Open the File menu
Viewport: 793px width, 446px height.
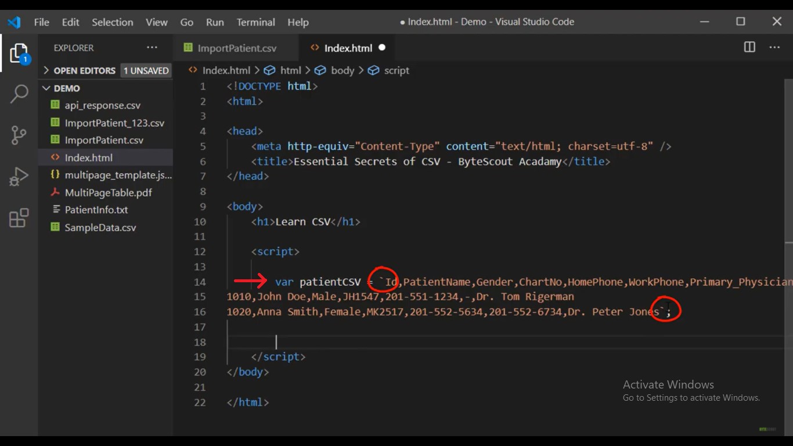tap(42, 22)
